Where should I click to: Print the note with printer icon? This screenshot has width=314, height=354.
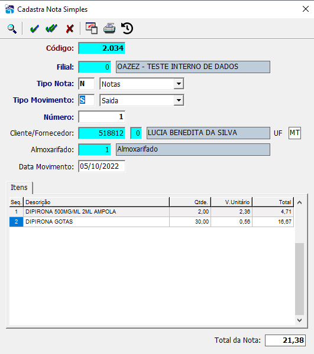109,28
